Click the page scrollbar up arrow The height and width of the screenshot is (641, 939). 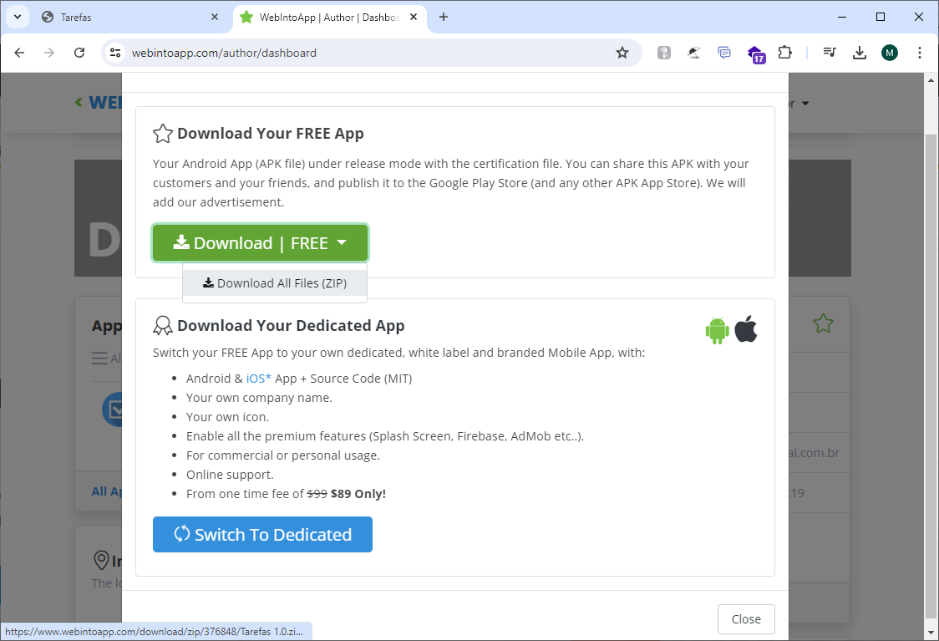pyautogui.click(x=931, y=80)
